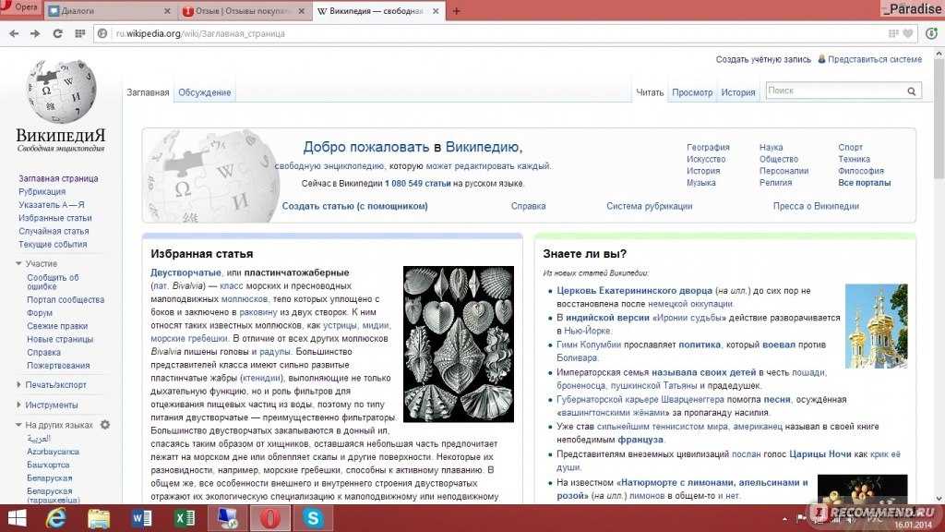945x532 pixels.
Task: Open the Справка link in the welcome banner
Action: coord(529,206)
